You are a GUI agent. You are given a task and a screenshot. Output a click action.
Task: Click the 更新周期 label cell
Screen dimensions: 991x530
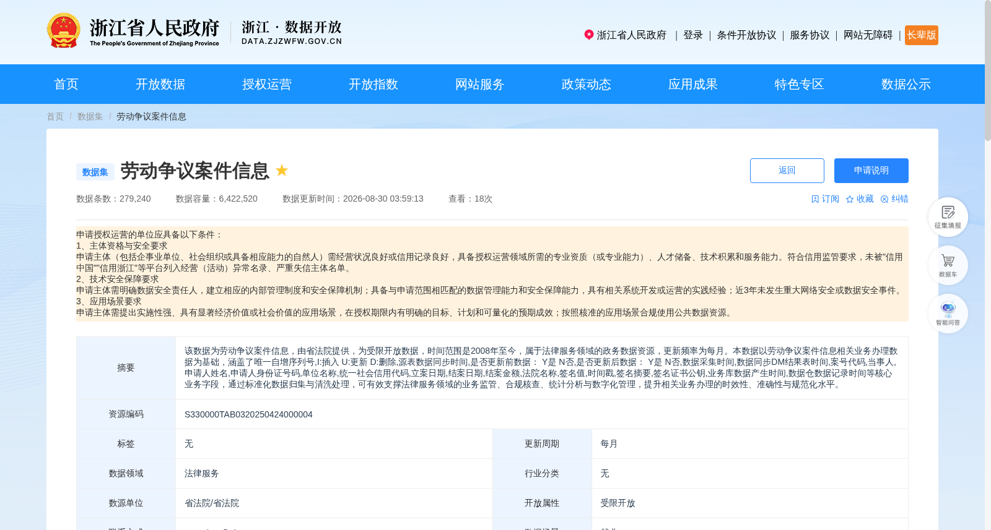click(x=542, y=444)
